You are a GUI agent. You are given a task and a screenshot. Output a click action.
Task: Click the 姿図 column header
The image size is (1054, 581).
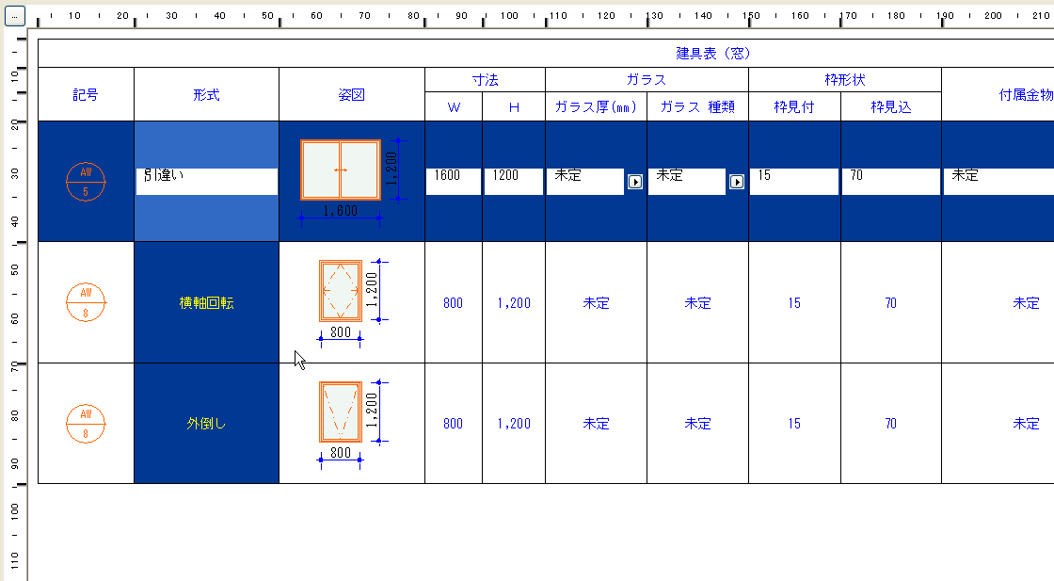352,95
